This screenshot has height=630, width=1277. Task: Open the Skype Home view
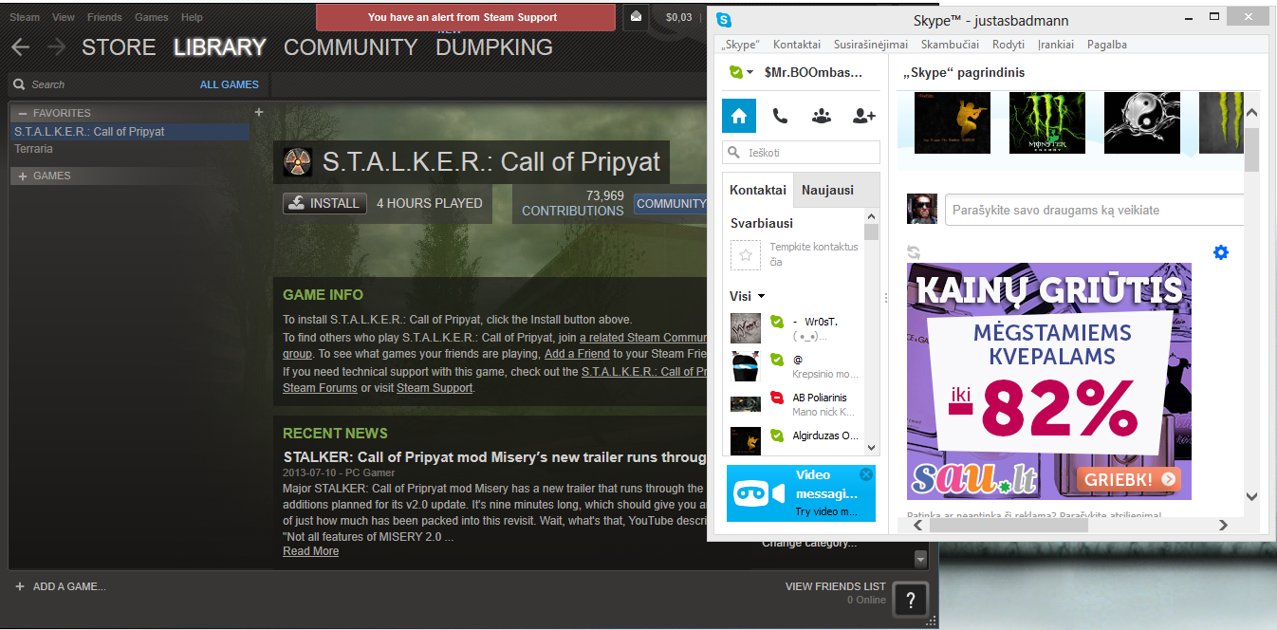[739, 116]
